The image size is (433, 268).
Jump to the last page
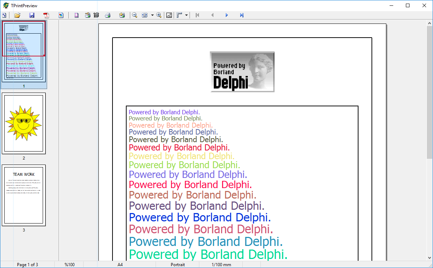pyautogui.click(x=241, y=15)
